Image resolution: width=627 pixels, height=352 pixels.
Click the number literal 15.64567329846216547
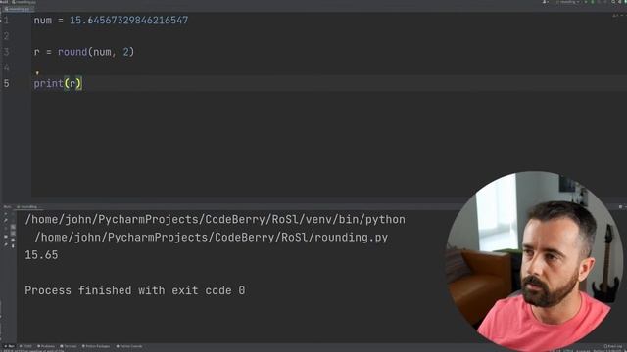coord(128,21)
